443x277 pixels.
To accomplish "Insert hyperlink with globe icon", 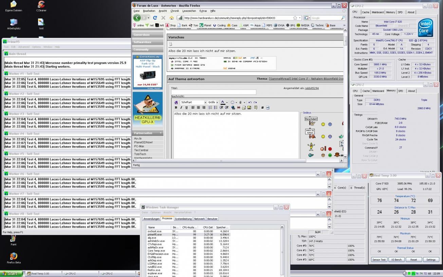I will coord(233,107).
